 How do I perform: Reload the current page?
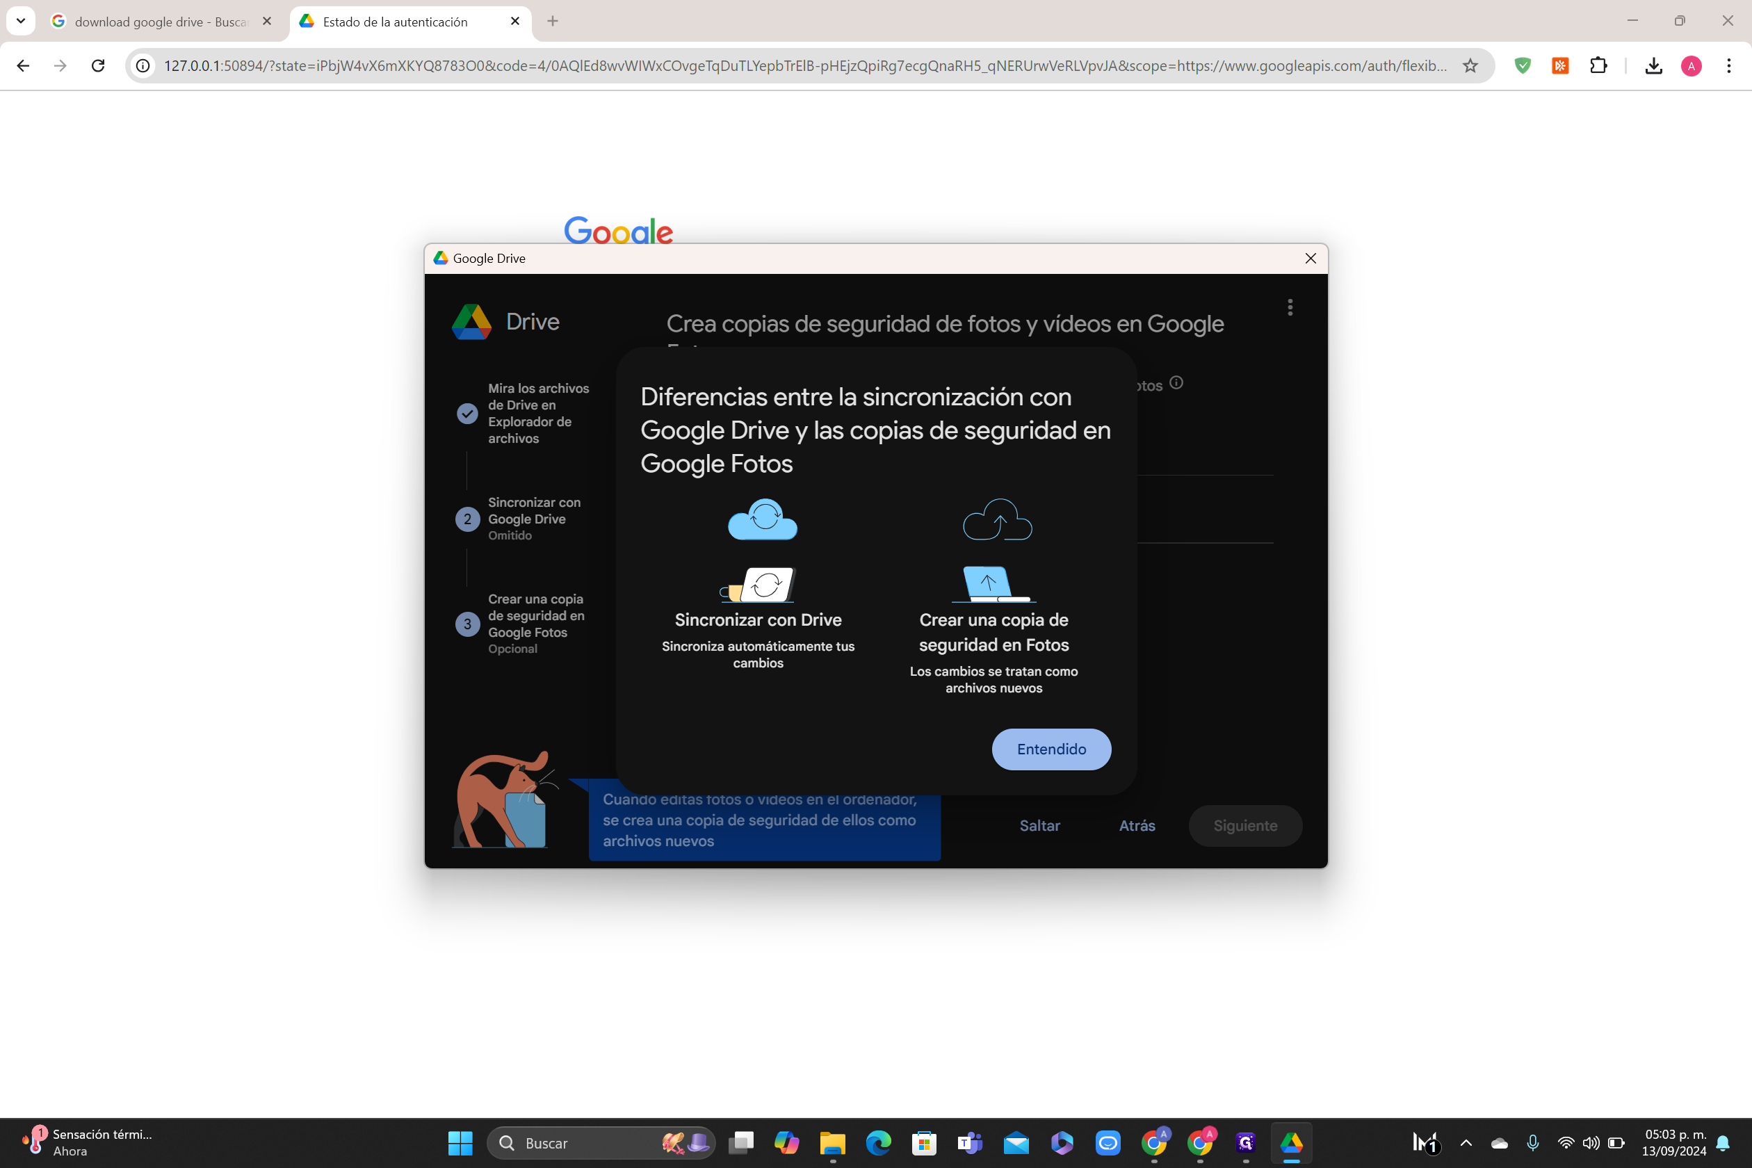click(97, 65)
